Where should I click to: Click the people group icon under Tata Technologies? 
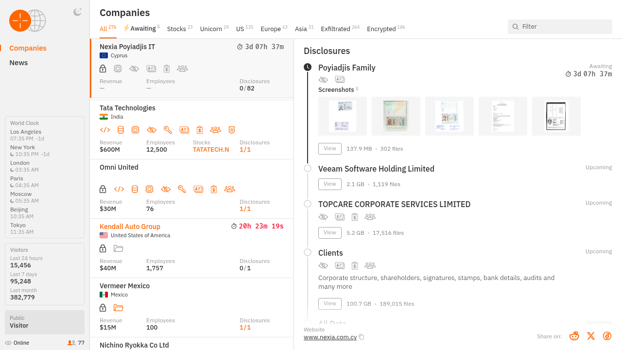(x=215, y=130)
